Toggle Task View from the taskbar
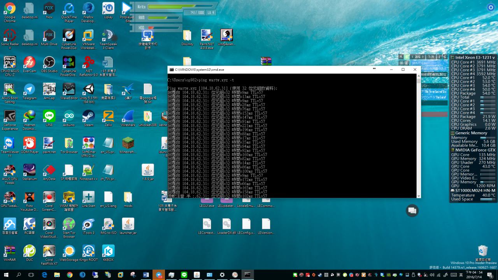498x280 pixels. [32, 275]
